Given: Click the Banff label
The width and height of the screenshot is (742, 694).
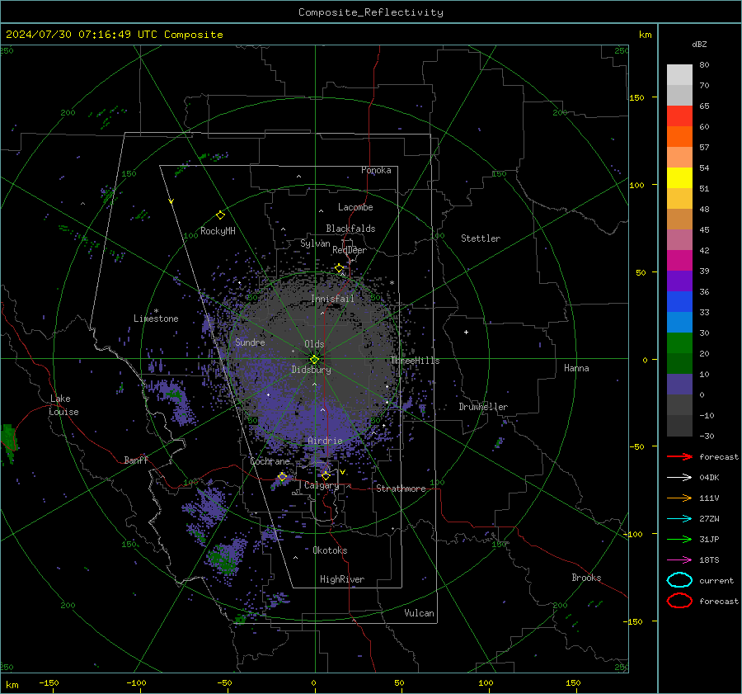Looking at the screenshot, I should pyautogui.click(x=136, y=460).
